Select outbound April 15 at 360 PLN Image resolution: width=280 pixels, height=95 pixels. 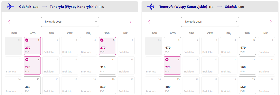coord(32,85)
